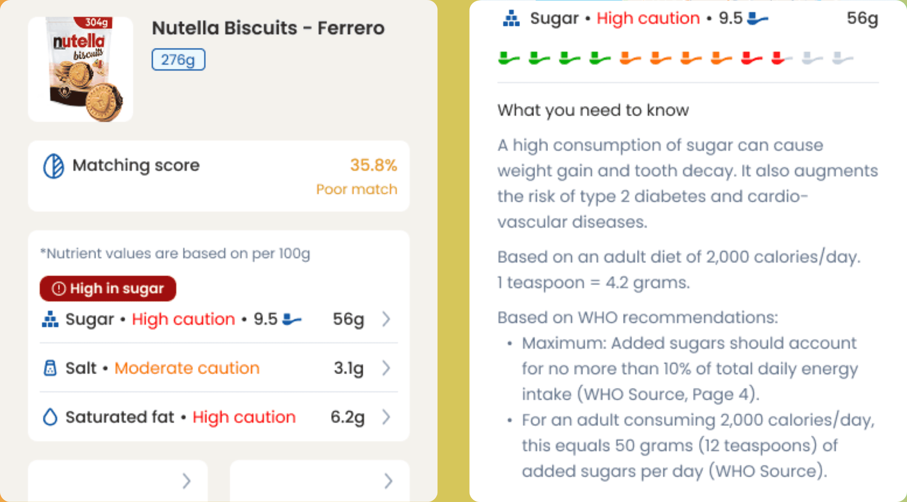Viewport: 907px width, 502px height.
Task: Click the Matching score leaf icon
Action: coord(53,166)
